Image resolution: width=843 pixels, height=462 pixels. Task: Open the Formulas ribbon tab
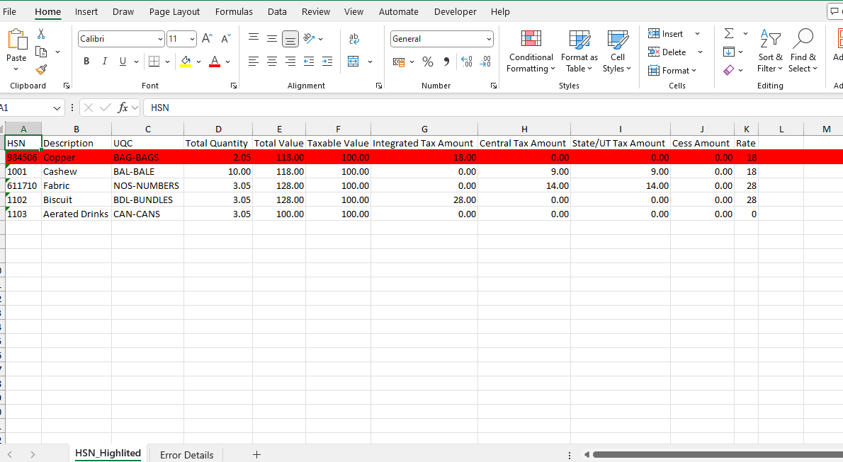tap(234, 11)
